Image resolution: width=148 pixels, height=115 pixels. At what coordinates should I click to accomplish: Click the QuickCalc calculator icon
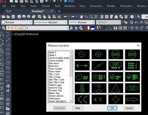click(126, 17)
